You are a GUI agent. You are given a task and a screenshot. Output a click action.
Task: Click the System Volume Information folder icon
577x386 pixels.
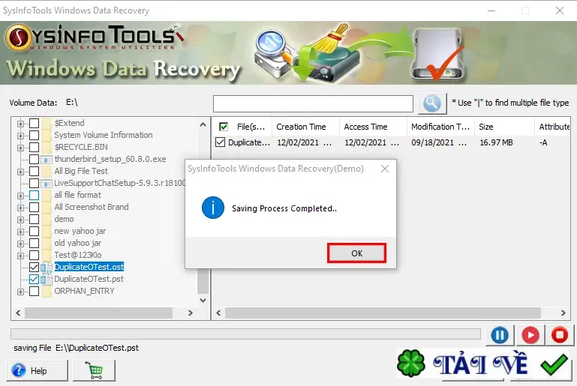coord(47,135)
